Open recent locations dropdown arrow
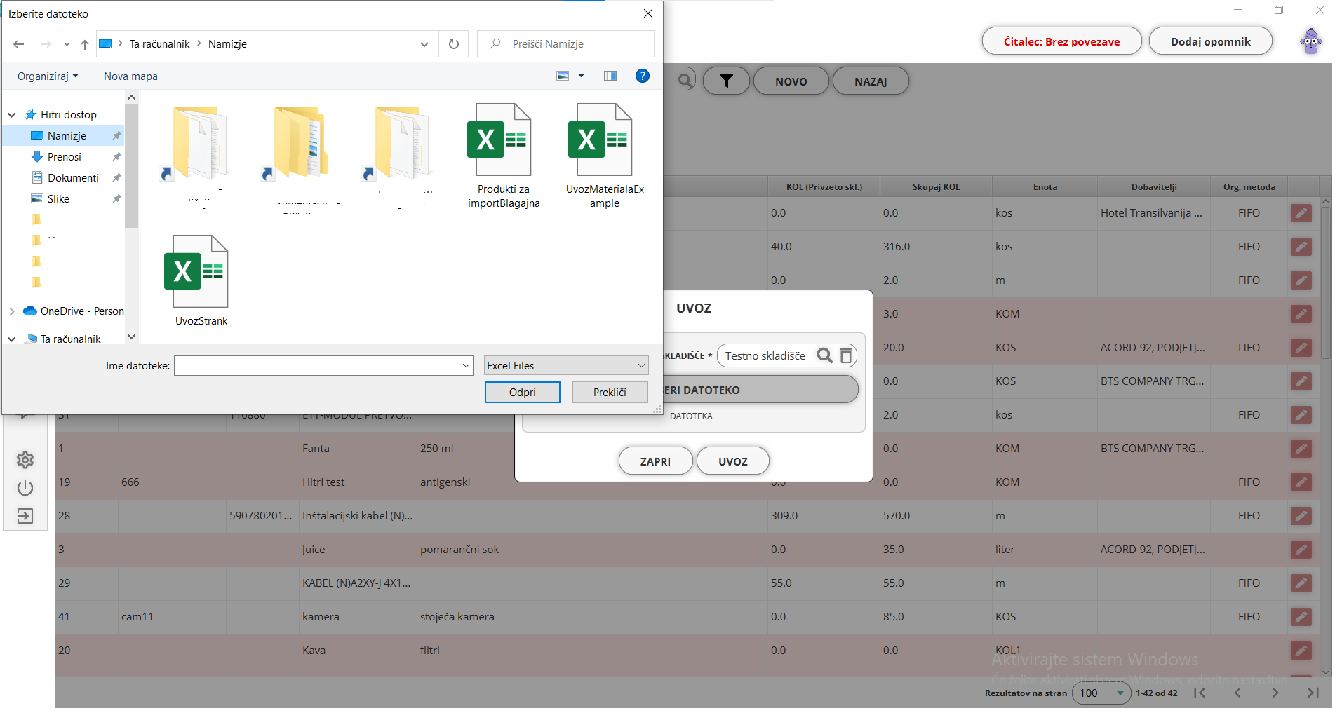This screenshot has height=720, width=1342. click(x=67, y=44)
